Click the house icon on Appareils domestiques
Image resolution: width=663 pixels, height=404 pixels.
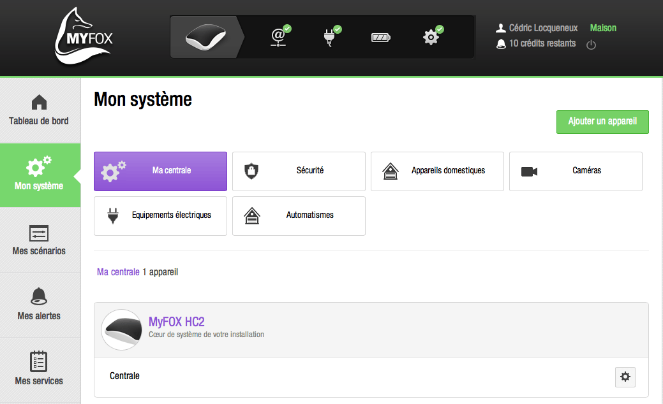(391, 171)
